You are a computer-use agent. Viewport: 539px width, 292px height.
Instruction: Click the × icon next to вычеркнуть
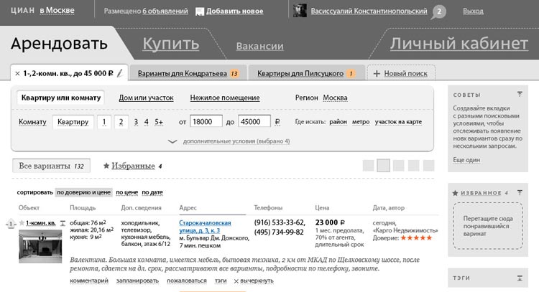(236, 281)
